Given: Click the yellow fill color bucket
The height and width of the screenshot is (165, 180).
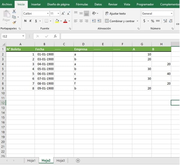Looking at the screenshot, I should coord(57,21).
